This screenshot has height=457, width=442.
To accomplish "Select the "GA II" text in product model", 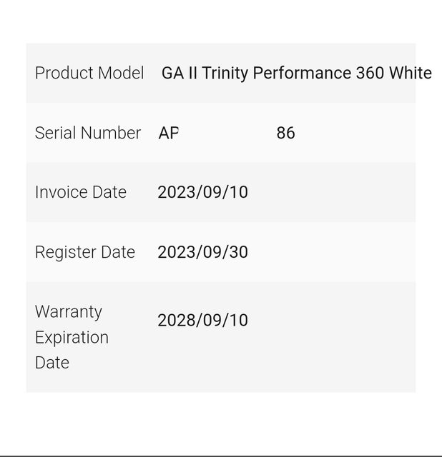I will tap(180, 73).
